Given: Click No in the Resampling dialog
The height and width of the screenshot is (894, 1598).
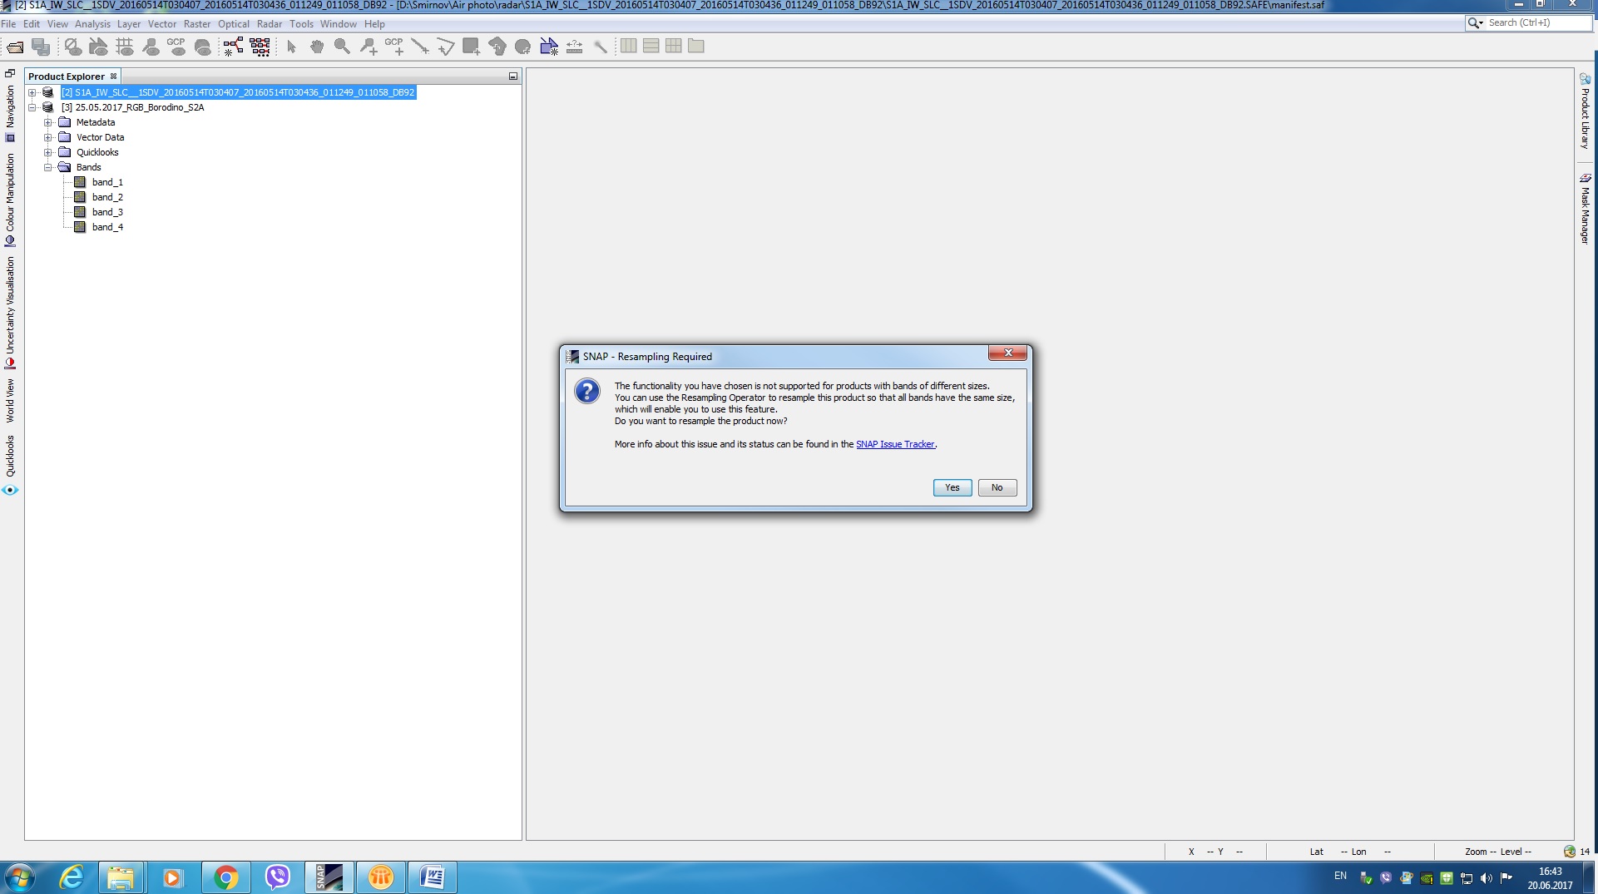Looking at the screenshot, I should (997, 487).
